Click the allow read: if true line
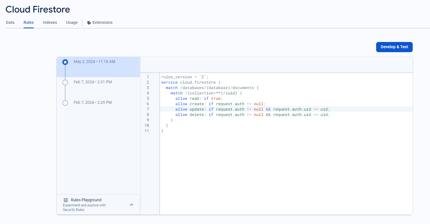Screen dimensions: 430x224 [x=199, y=99]
